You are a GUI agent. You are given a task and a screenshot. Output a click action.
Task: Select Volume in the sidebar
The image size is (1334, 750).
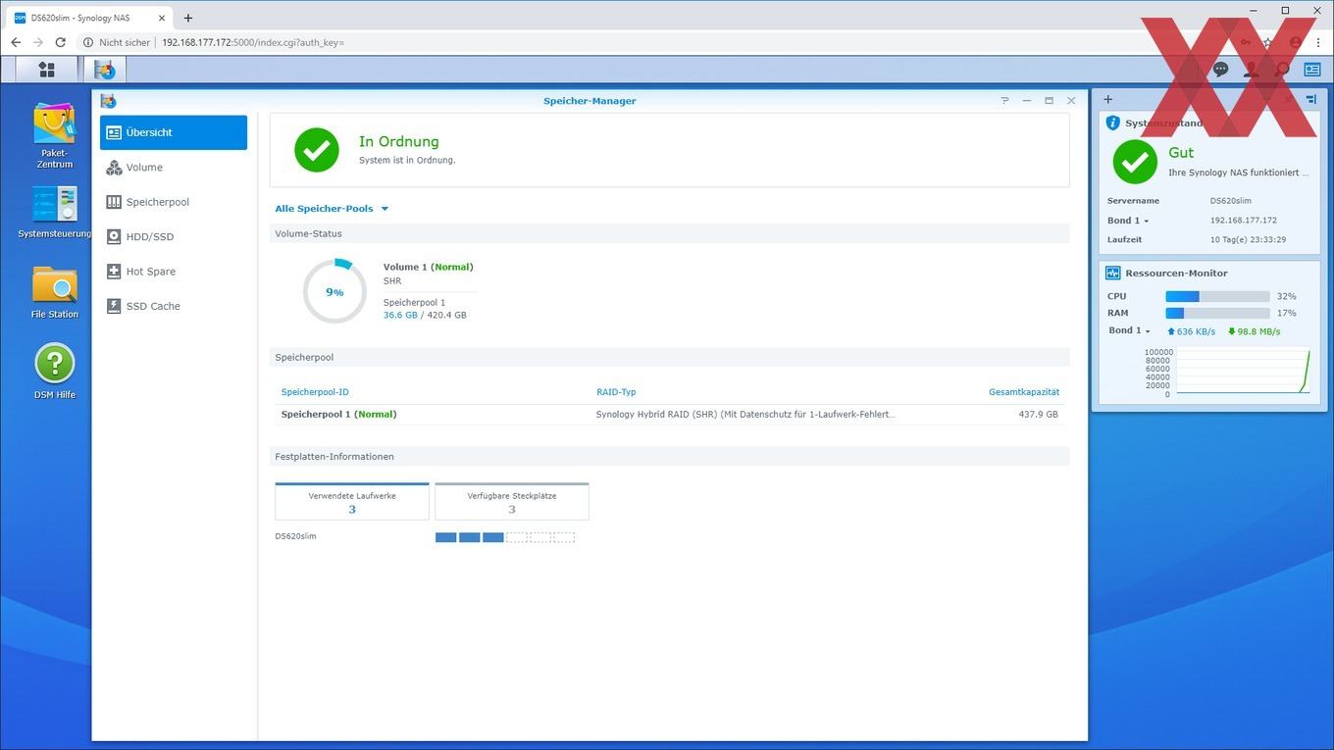tap(174, 168)
